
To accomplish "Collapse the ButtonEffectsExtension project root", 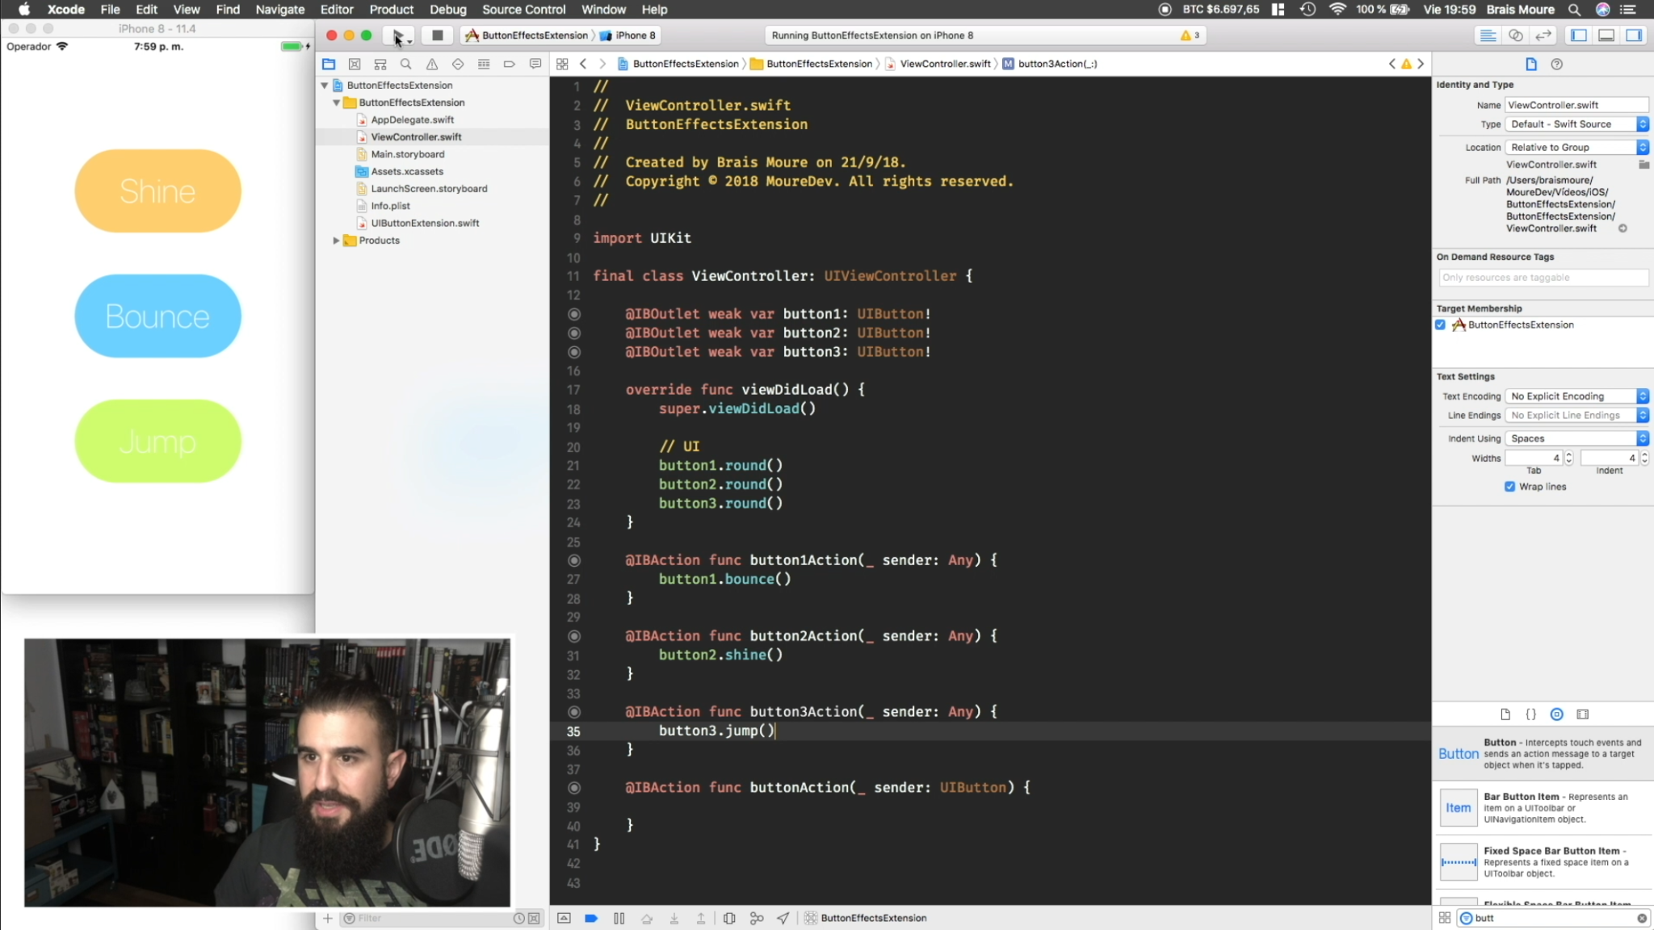I will point(325,86).
